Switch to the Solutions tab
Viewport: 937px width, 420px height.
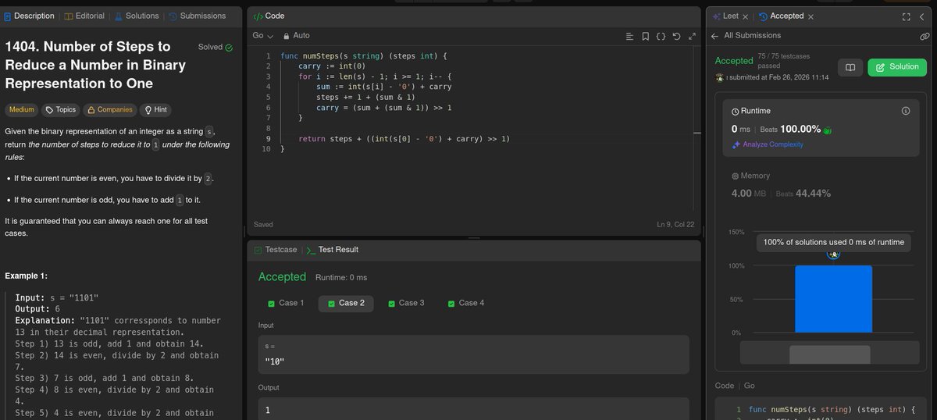click(x=137, y=16)
